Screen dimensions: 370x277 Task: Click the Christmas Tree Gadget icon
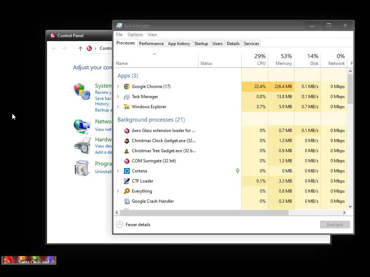tap(127, 151)
